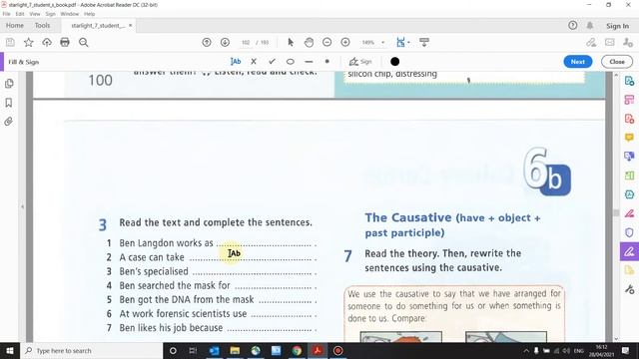The image size is (639, 359).
Task: Select the crossmark X tool
Action: pos(254,62)
